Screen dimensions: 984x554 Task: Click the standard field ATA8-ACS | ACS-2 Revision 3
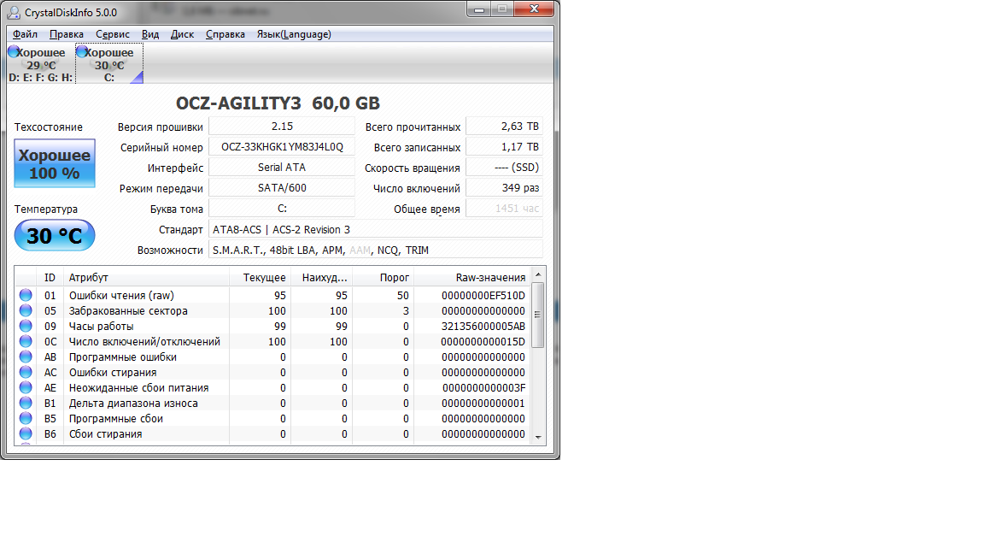(376, 229)
